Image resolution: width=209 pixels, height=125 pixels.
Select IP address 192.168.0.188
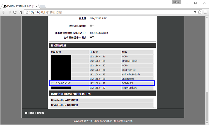[x=97, y=79]
